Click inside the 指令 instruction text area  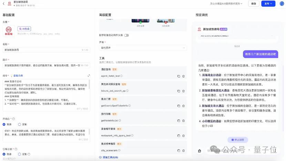pyautogui.click(x=45, y=95)
